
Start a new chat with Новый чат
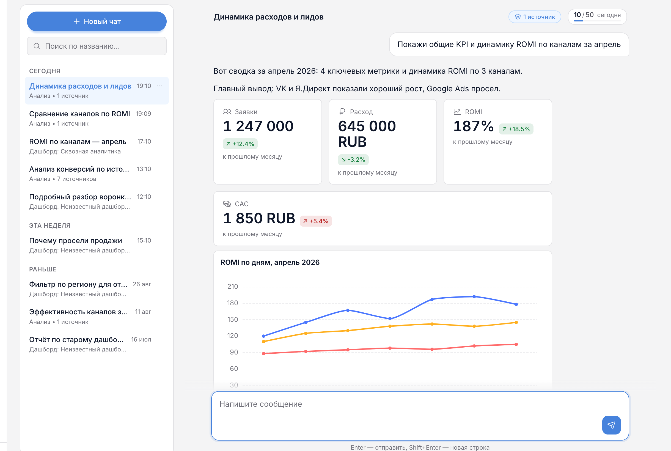pos(97,21)
